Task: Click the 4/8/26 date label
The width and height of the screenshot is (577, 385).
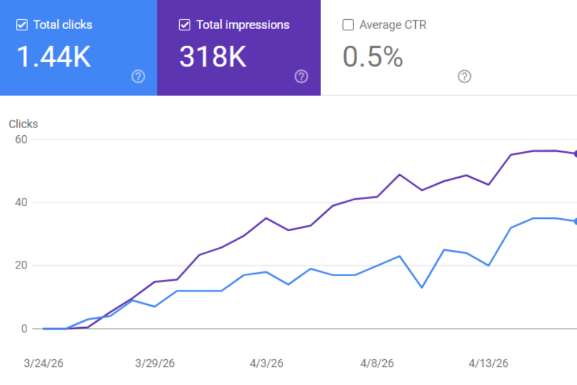Action: pyautogui.click(x=377, y=363)
